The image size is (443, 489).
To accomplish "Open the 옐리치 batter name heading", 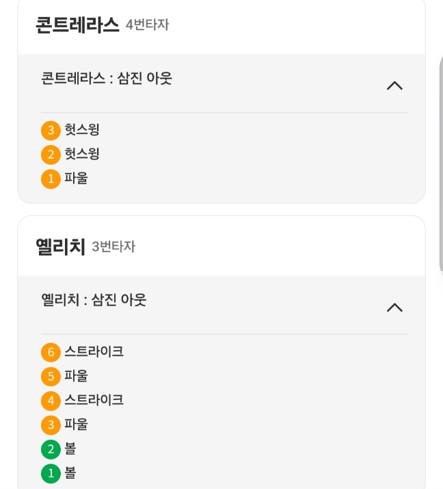I will 60,246.
